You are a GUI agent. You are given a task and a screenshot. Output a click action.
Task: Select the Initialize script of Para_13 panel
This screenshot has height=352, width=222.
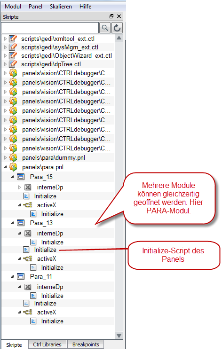point(45,250)
